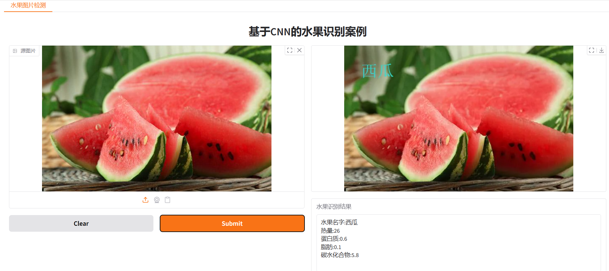View the source image in fullscreen
This screenshot has height=271, width=609.
pos(290,50)
